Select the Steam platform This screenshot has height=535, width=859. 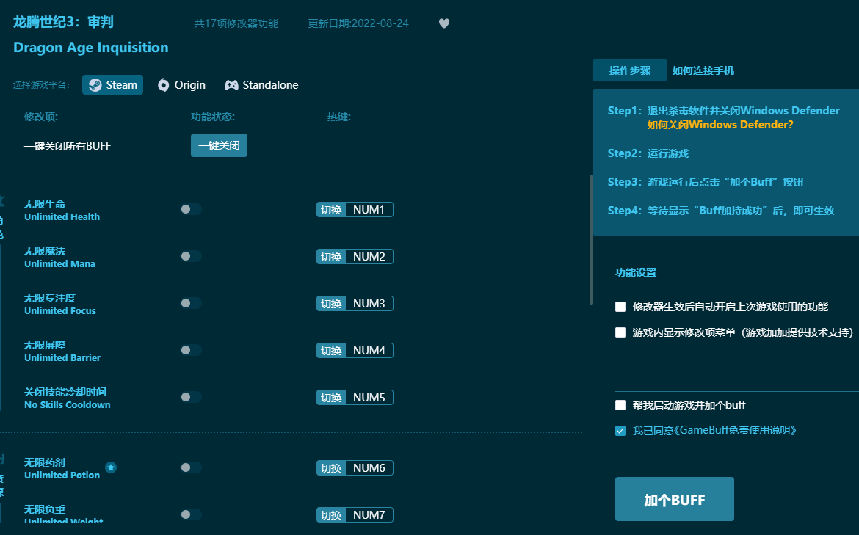(113, 85)
